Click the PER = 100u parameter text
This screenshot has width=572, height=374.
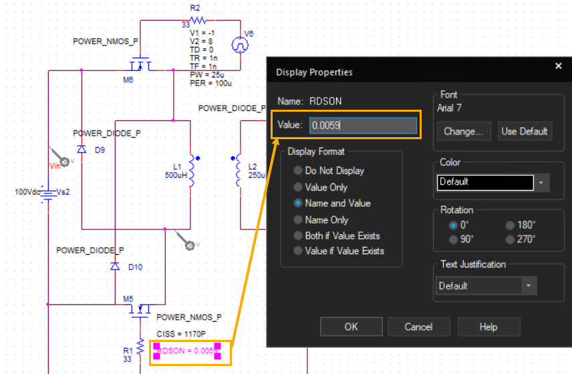tap(210, 83)
